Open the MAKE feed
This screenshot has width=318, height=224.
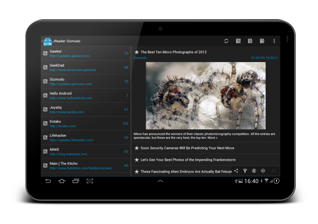click(86, 151)
